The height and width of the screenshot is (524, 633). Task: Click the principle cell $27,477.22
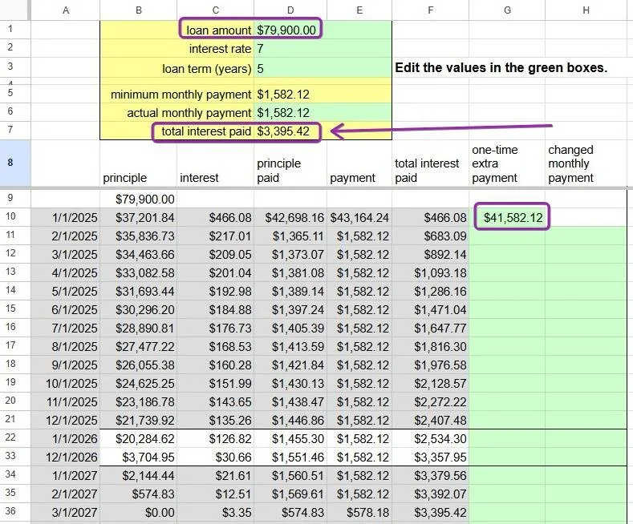139,347
